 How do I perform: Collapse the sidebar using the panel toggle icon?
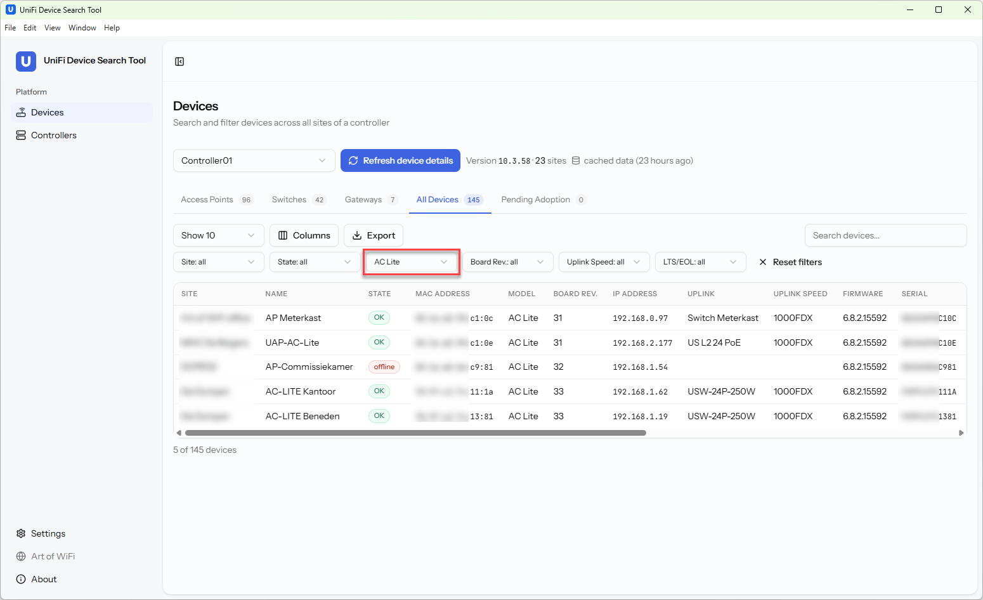pos(179,62)
